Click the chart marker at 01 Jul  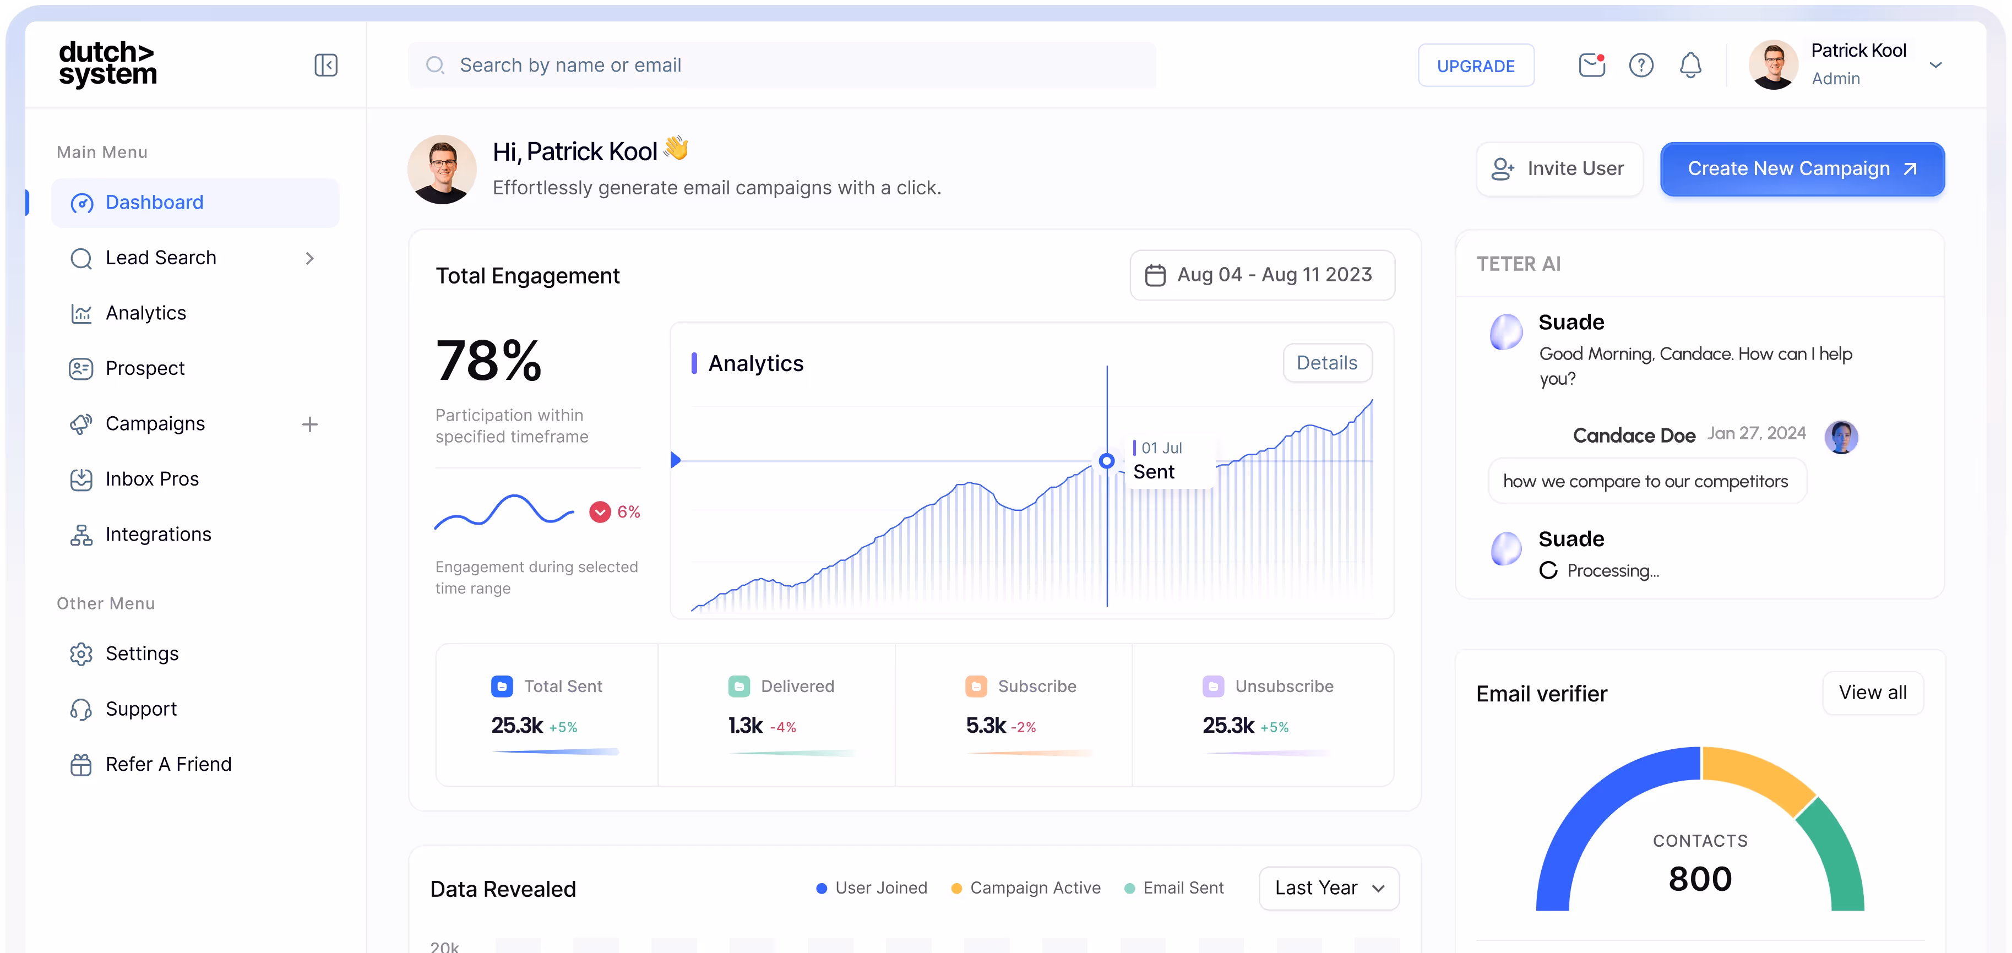[1107, 461]
